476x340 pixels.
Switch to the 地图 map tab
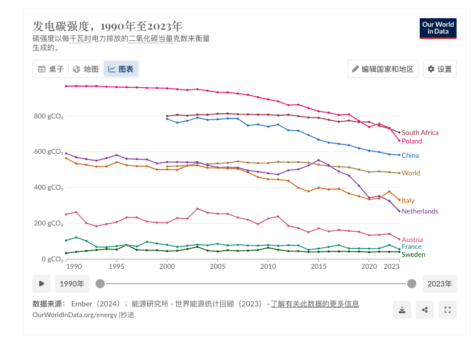point(86,69)
